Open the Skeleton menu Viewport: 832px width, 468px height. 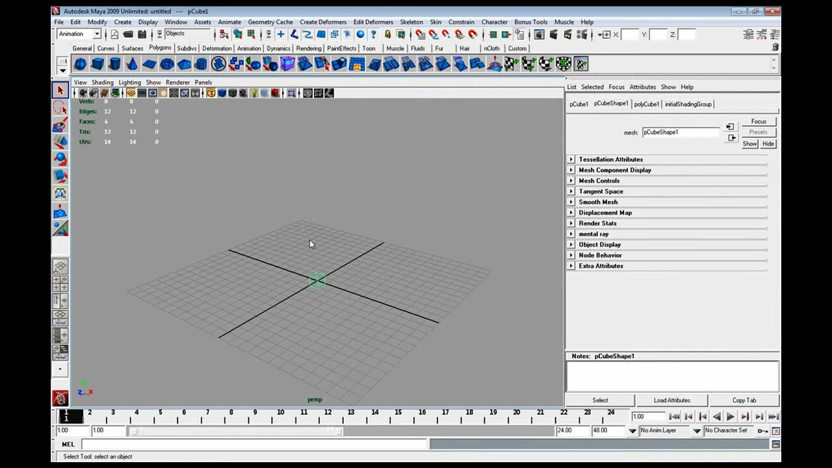click(x=411, y=22)
